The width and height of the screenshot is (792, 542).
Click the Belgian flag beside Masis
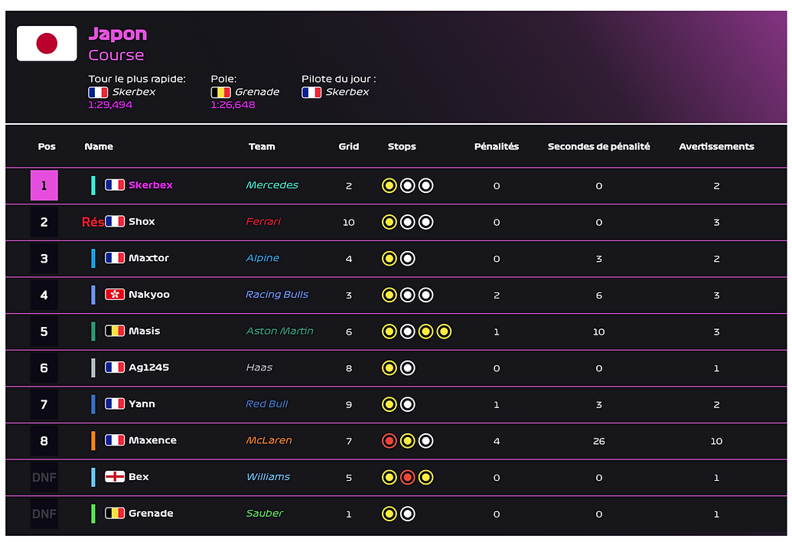(115, 331)
